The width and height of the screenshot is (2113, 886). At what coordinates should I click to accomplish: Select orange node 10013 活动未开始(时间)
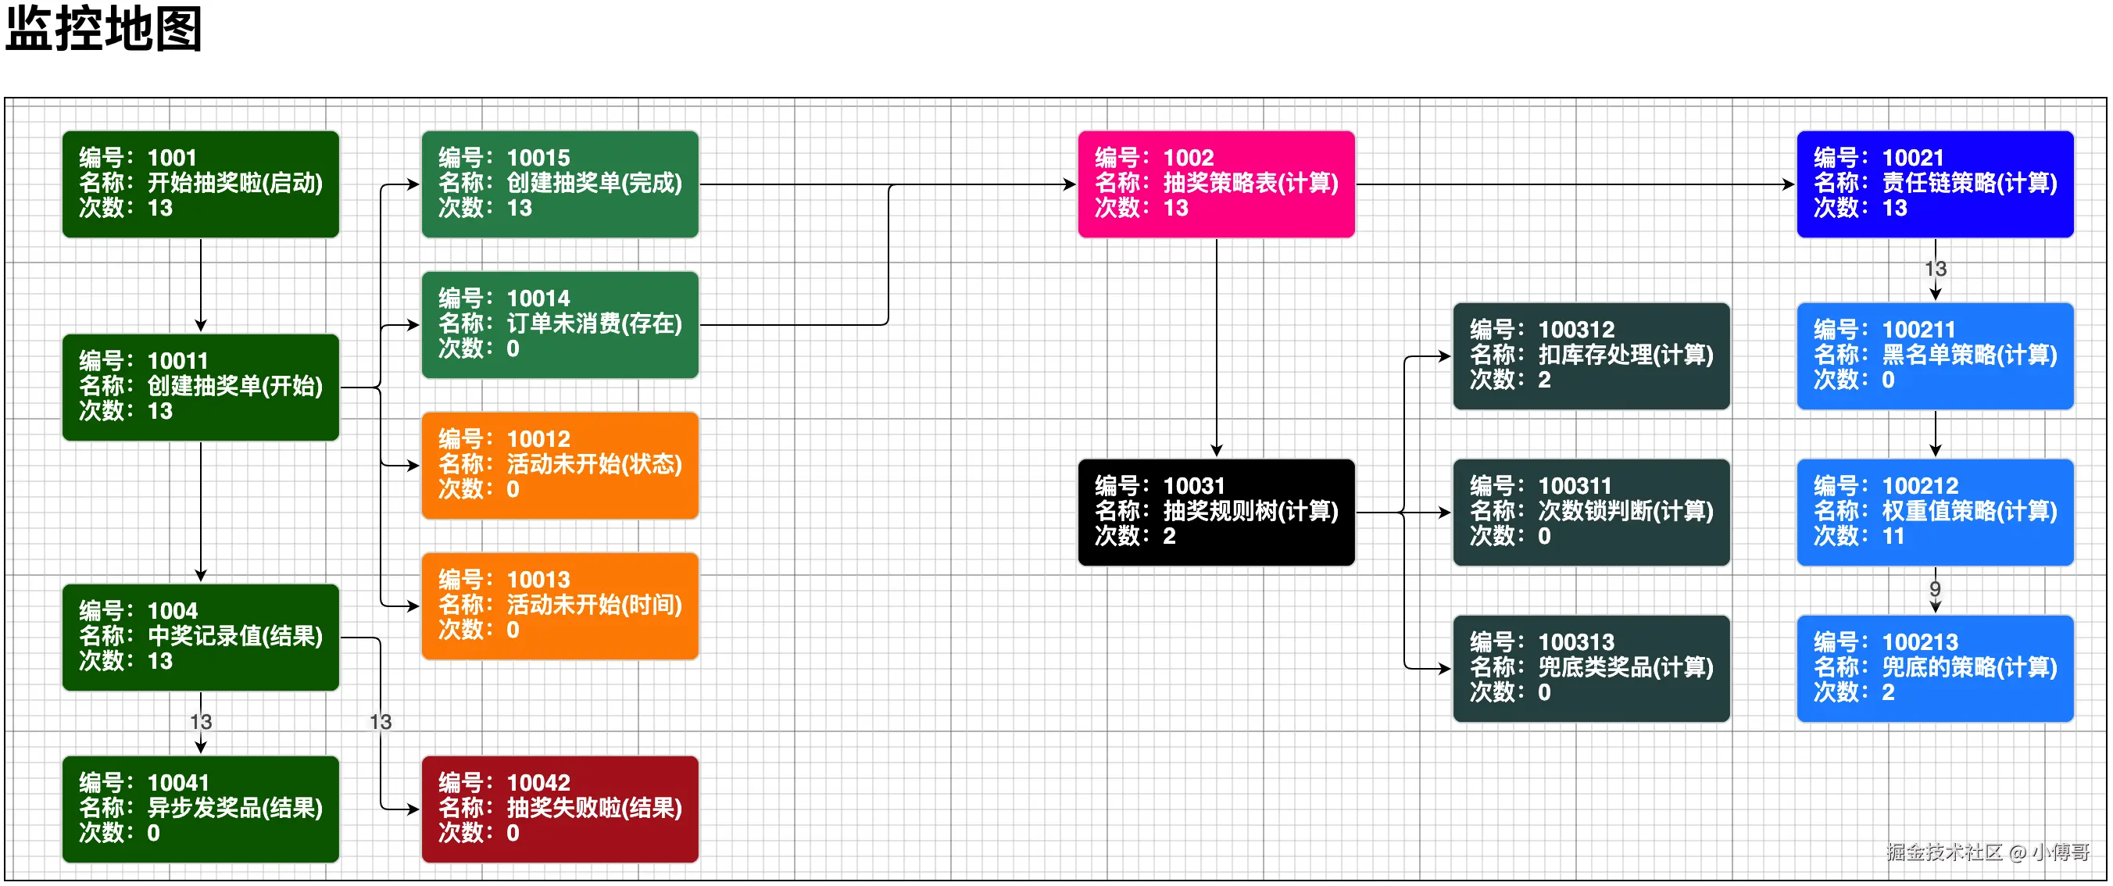(x=560, y=606)
